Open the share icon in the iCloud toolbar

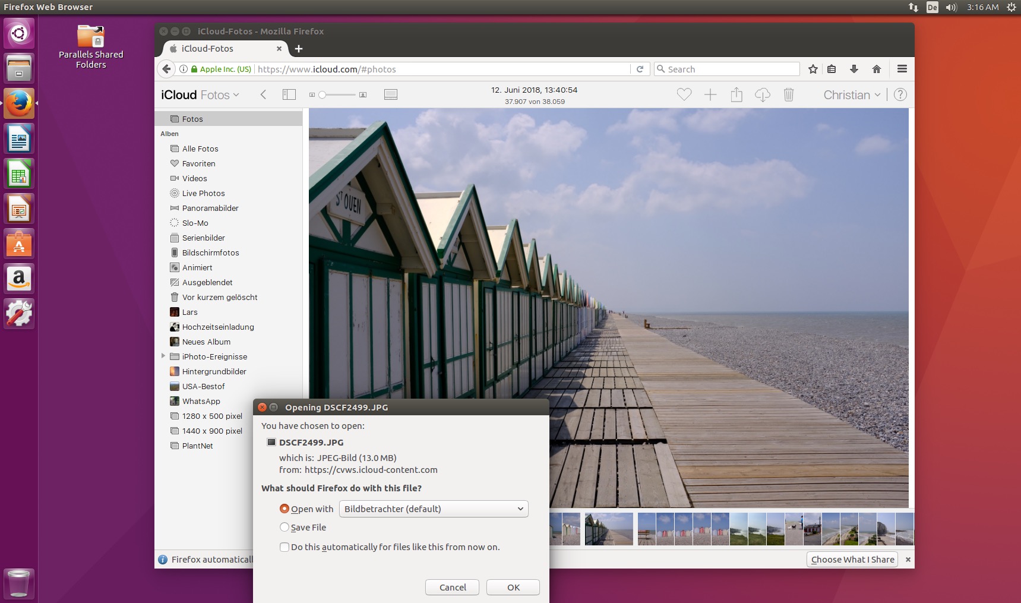click(736, 94)
